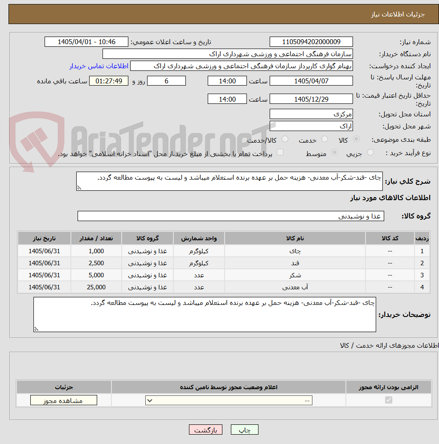This screenshot has width=439, height=444.
Task: Click remaining time field 01:27:49
Action: click(109, 81)
